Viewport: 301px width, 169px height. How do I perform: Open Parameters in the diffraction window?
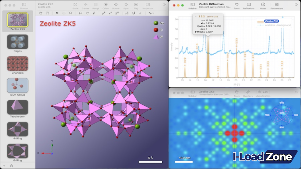277,4
